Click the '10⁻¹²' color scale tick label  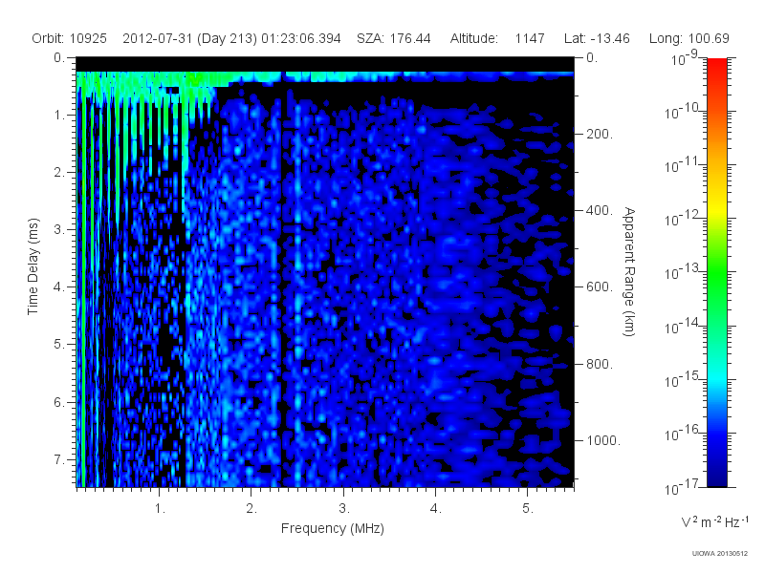click(x=684, y=219)
